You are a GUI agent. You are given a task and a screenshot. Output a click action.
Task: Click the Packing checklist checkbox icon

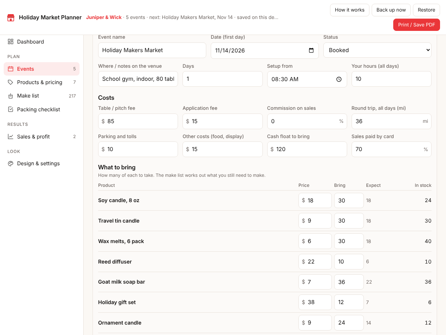[10, 109]
